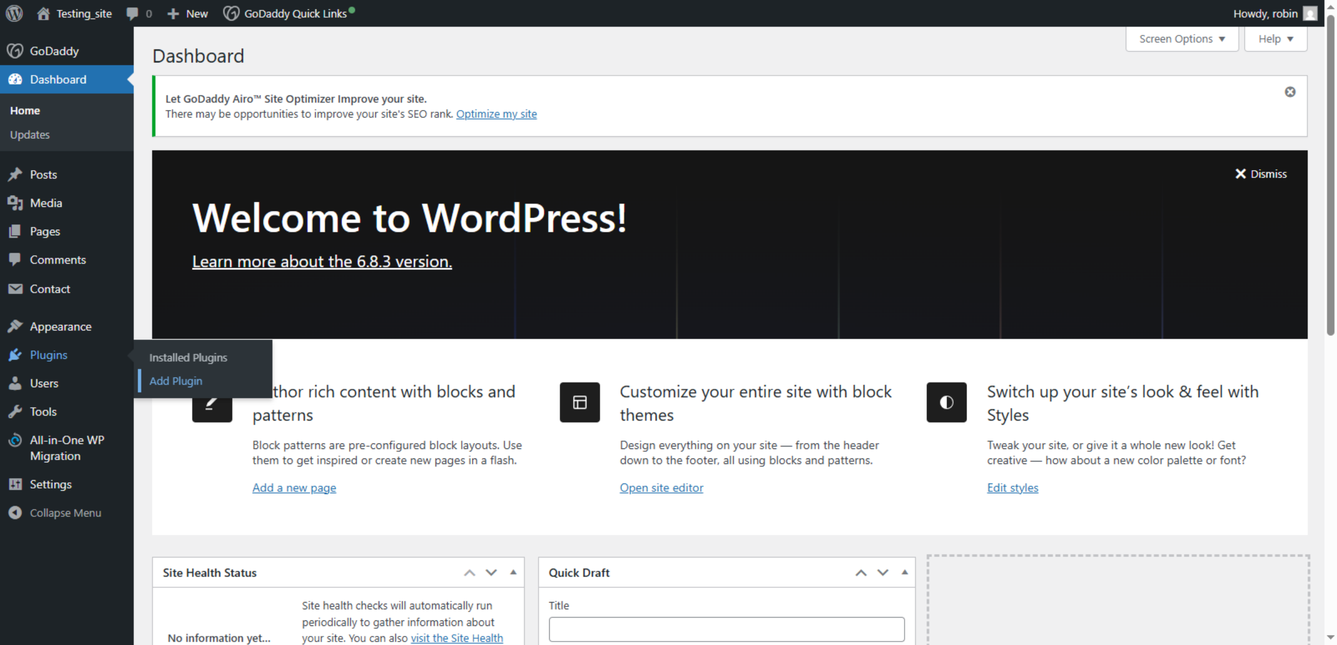This screenshot has width=1337, height=645.
Task: Dismiss the GoDaddy Airo notice
Action: pyautogui.click(x=1291, y=92)
